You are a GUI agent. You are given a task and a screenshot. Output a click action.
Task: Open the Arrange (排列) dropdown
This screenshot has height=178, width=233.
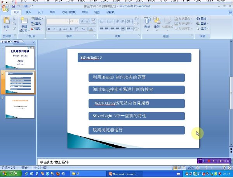click(157, 23)
